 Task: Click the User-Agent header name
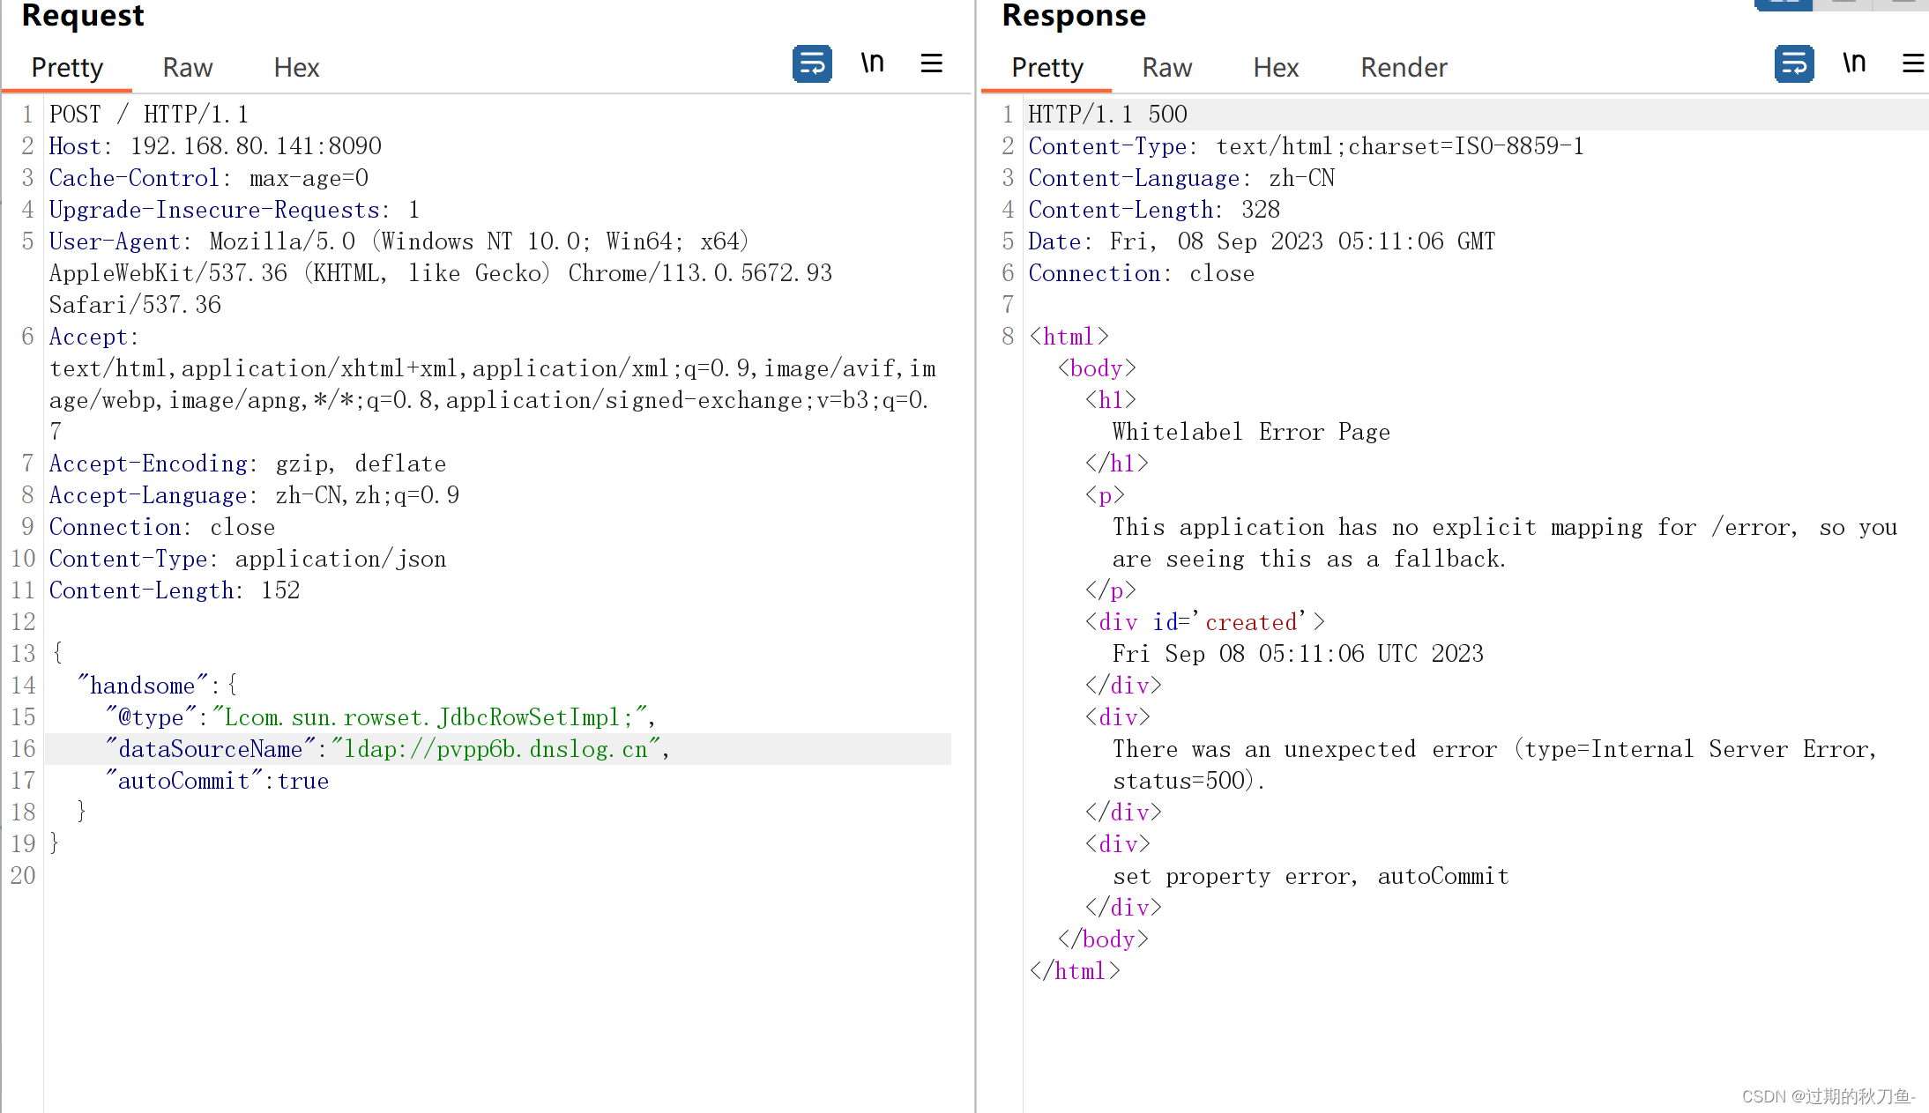[x=115, y=241]
